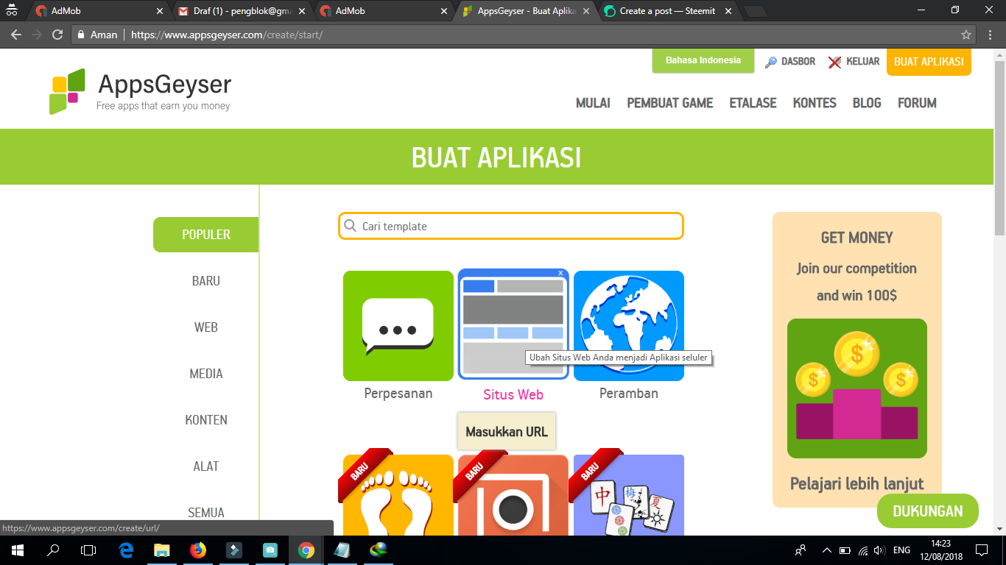Open the action center notifications

[x=982, y=550]
